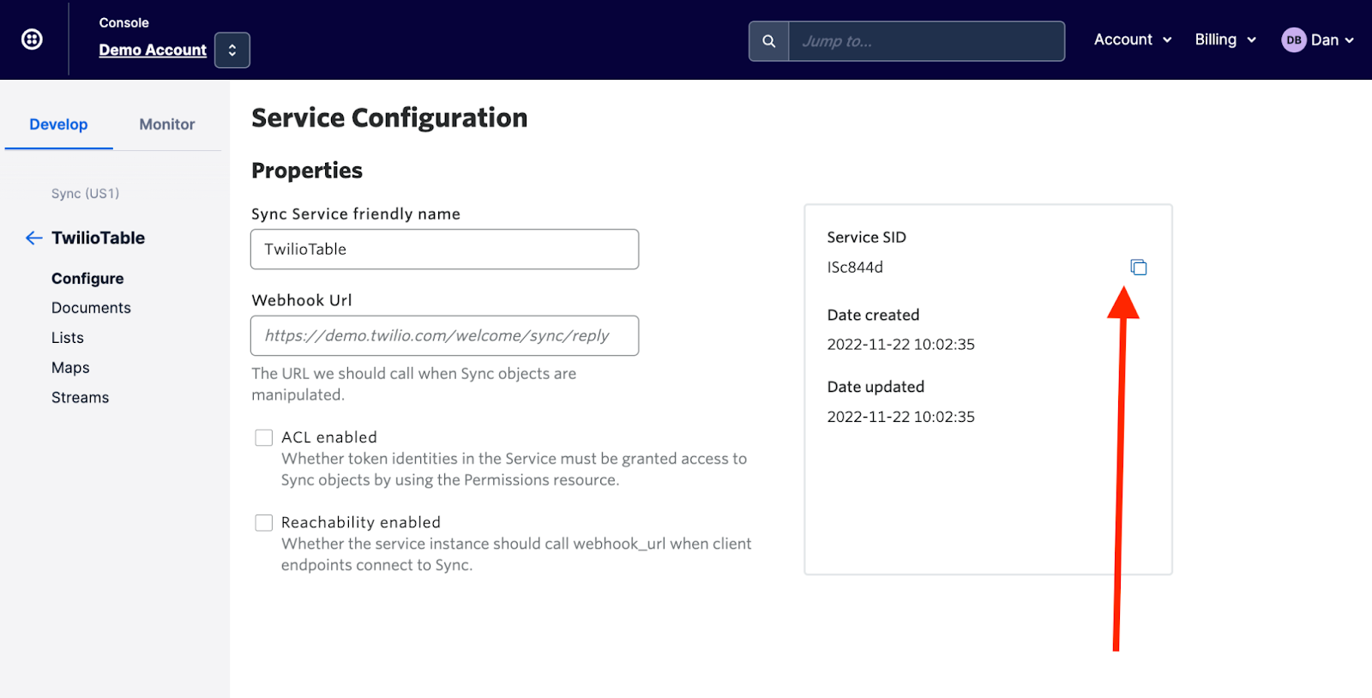
Task: Copy the Service SID with the copy icon
Action: (1138, 268)
